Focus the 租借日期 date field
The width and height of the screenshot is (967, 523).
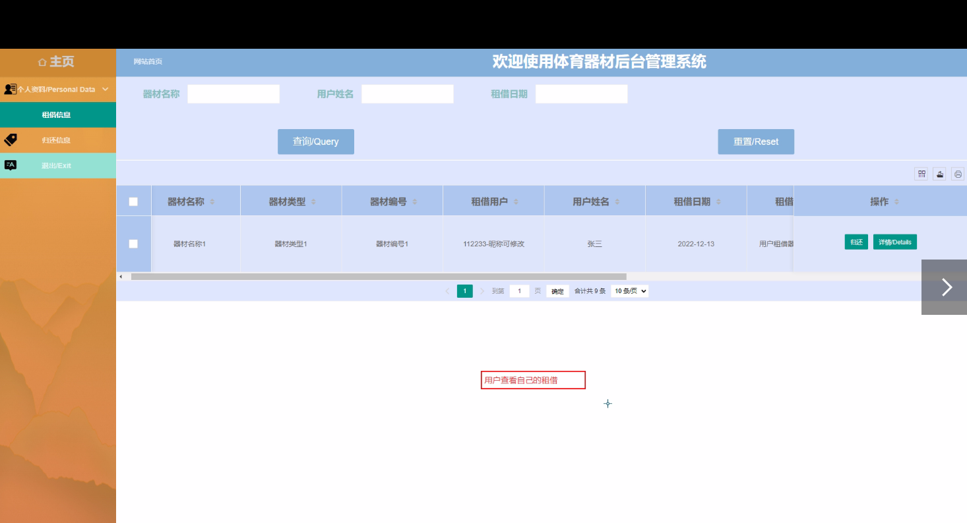pos(582,94)
